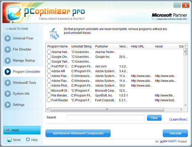
Task: Select the Google Talk radio button
Action: coord(49,61)
